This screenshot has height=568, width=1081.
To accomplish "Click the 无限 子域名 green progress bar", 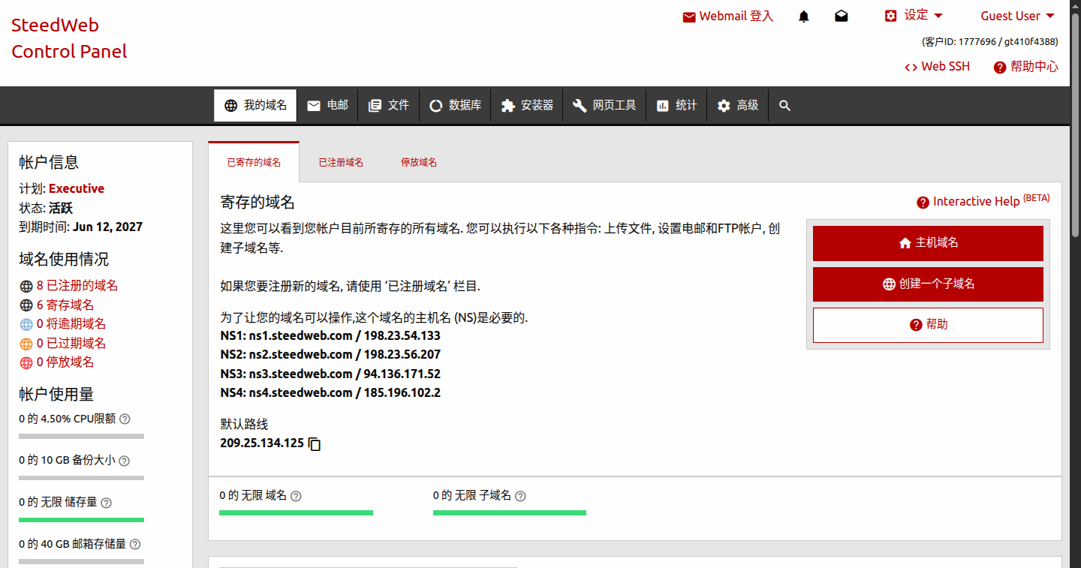I will [x=510, y=513].
